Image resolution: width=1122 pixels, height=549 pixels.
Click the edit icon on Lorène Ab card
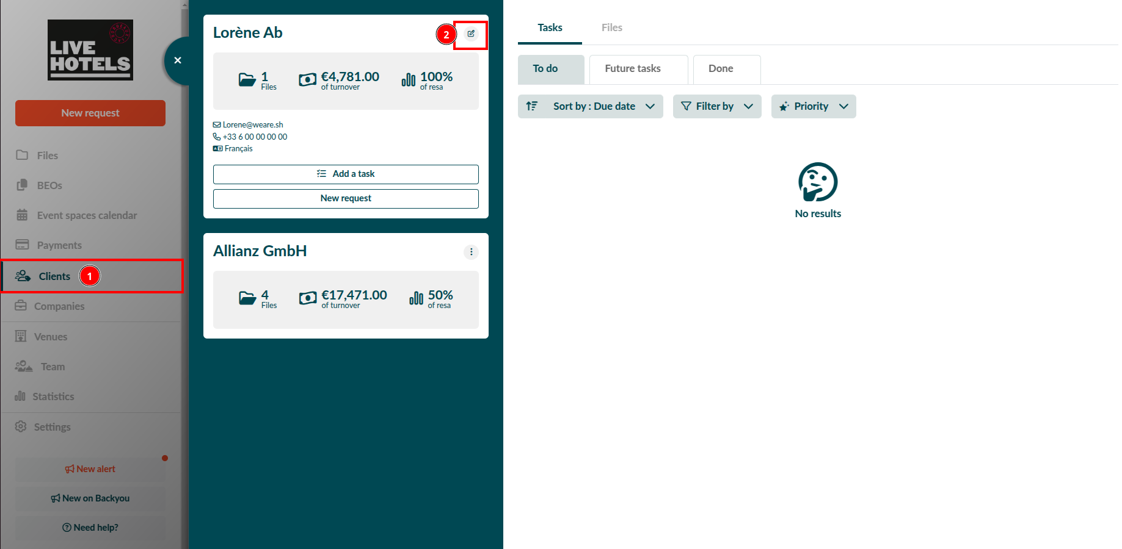pyautogui.click(x=471, y=34)
